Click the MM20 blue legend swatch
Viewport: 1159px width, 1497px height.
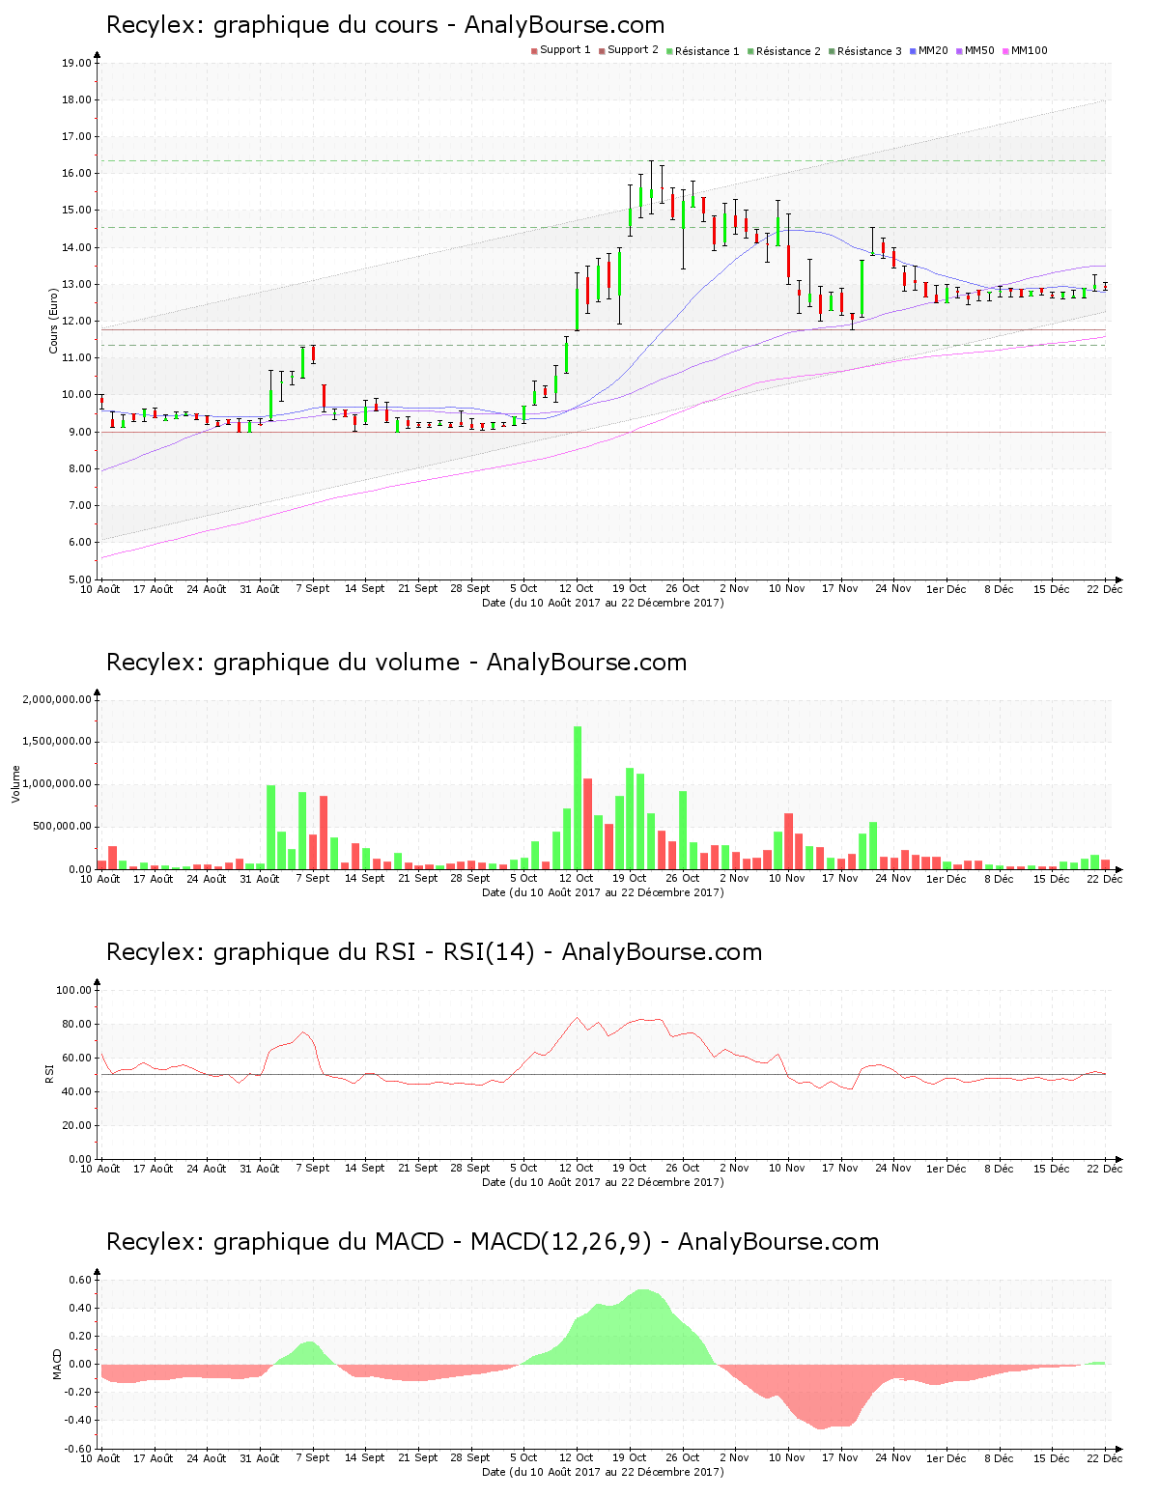pyautogui.click(x=914, y=51)
